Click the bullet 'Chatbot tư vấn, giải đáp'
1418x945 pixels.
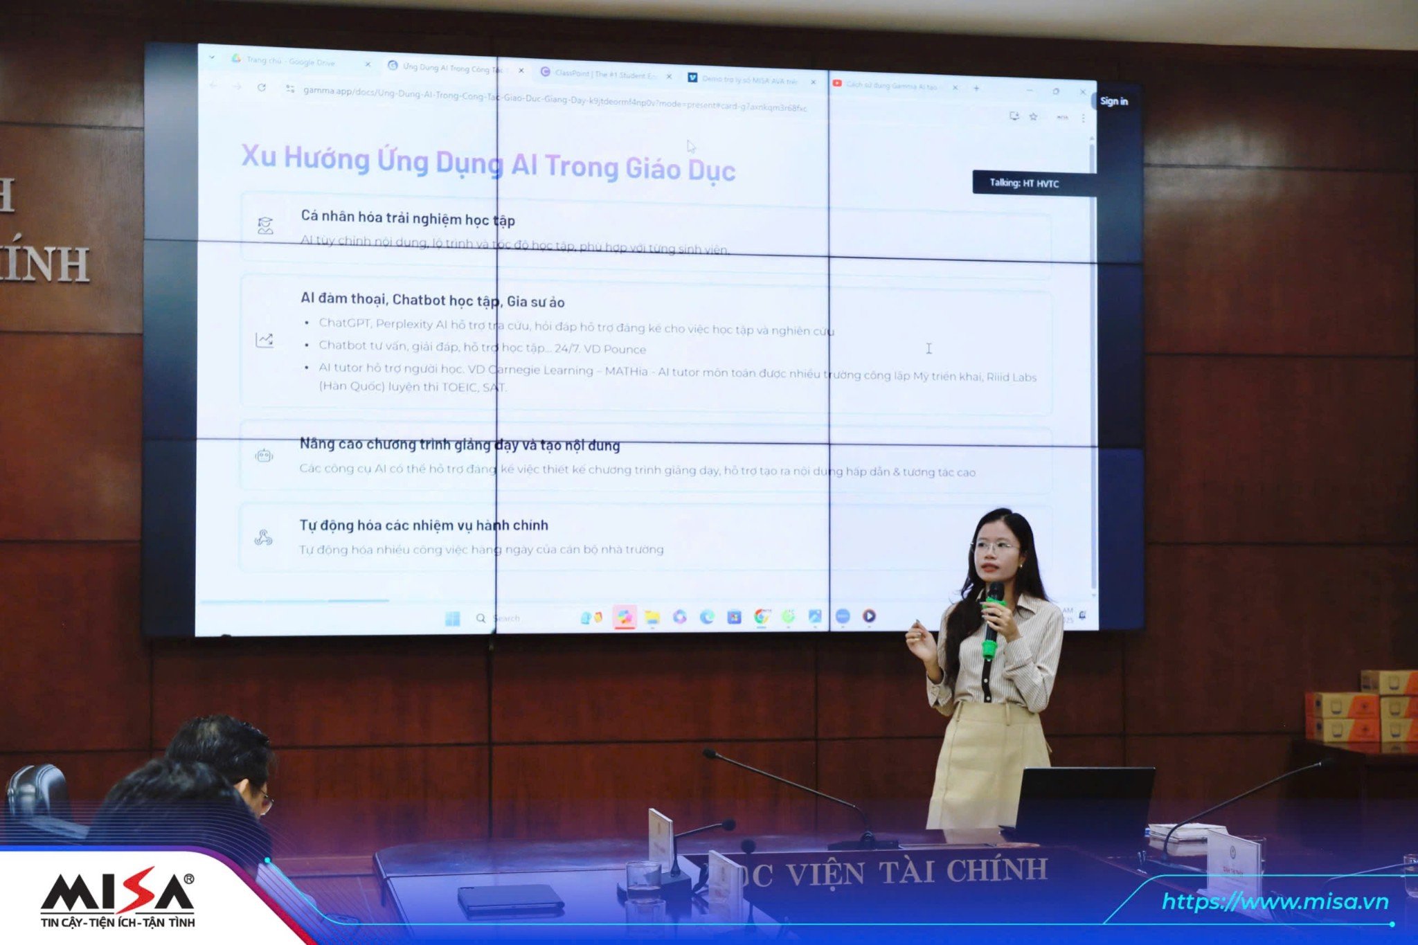(x=482, y=346)
